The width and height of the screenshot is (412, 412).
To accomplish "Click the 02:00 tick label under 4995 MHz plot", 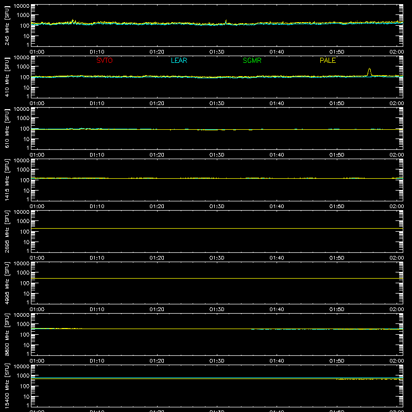I will pos(397,310).
